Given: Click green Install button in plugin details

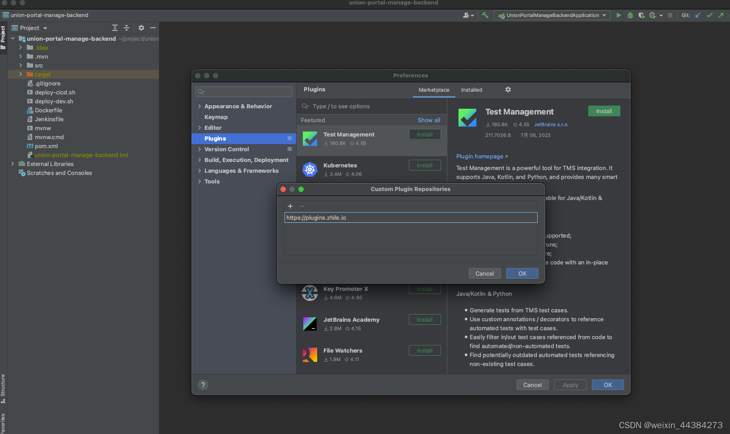Looking at the screenshot, I should [x=604, y=111].
